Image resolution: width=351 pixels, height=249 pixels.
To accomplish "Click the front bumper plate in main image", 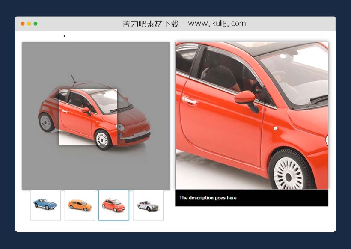I will click(x=139, y=134).
